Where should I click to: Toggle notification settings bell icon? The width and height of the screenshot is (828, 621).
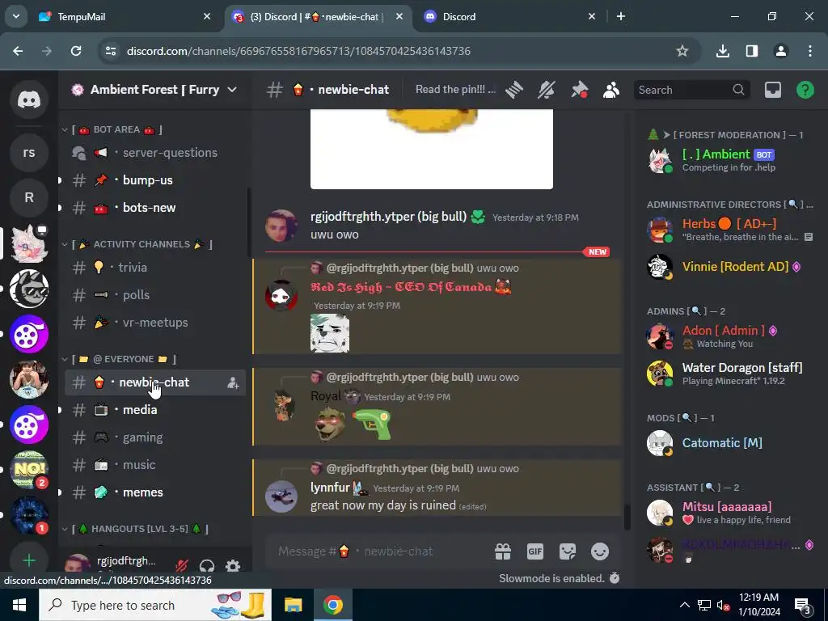(547, 90)
